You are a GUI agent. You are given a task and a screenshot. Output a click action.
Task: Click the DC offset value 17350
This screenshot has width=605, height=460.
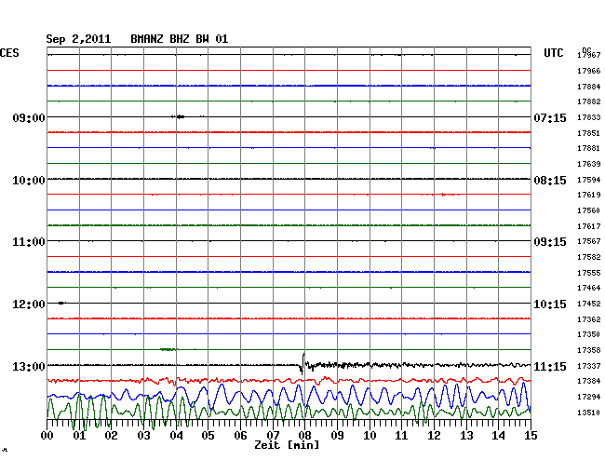click(x=589, y=334)
